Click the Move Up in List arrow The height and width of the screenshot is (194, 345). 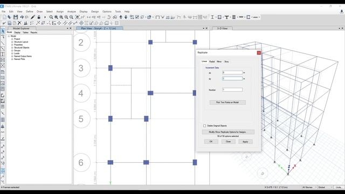(121, 17)
